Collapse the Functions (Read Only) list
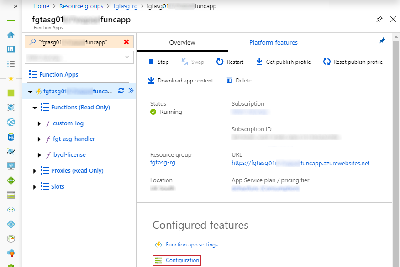Image resolution: width=400 pixels, height=267 pixels. 34,107
